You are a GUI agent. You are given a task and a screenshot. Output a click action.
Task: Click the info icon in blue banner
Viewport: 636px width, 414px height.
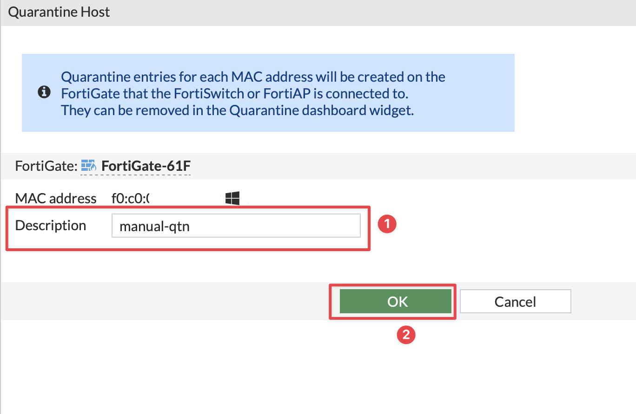pyautogui.click(x=44, y=92)
